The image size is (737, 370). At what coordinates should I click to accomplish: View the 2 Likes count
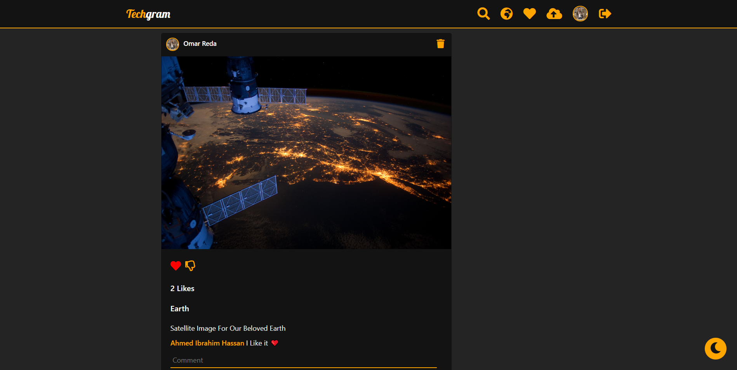[x=182, y=288]
